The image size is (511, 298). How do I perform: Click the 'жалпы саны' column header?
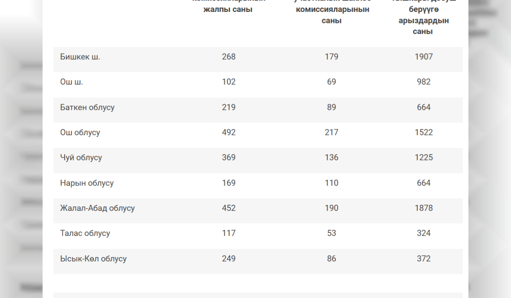click(229, 9)
